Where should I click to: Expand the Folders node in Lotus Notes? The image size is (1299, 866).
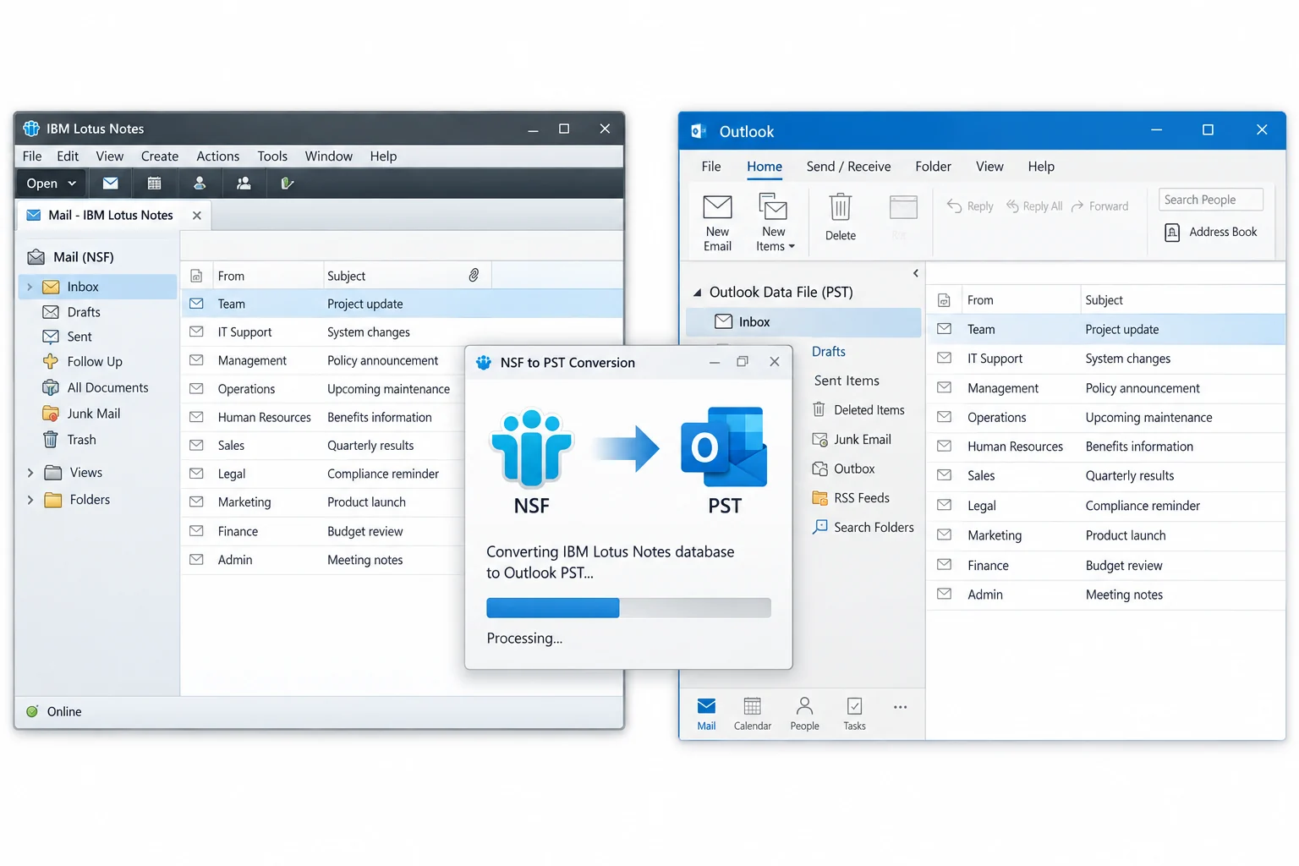click(30, 500)
